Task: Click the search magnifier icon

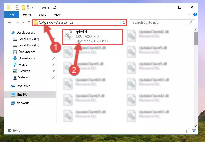Action: pos(191,22)
